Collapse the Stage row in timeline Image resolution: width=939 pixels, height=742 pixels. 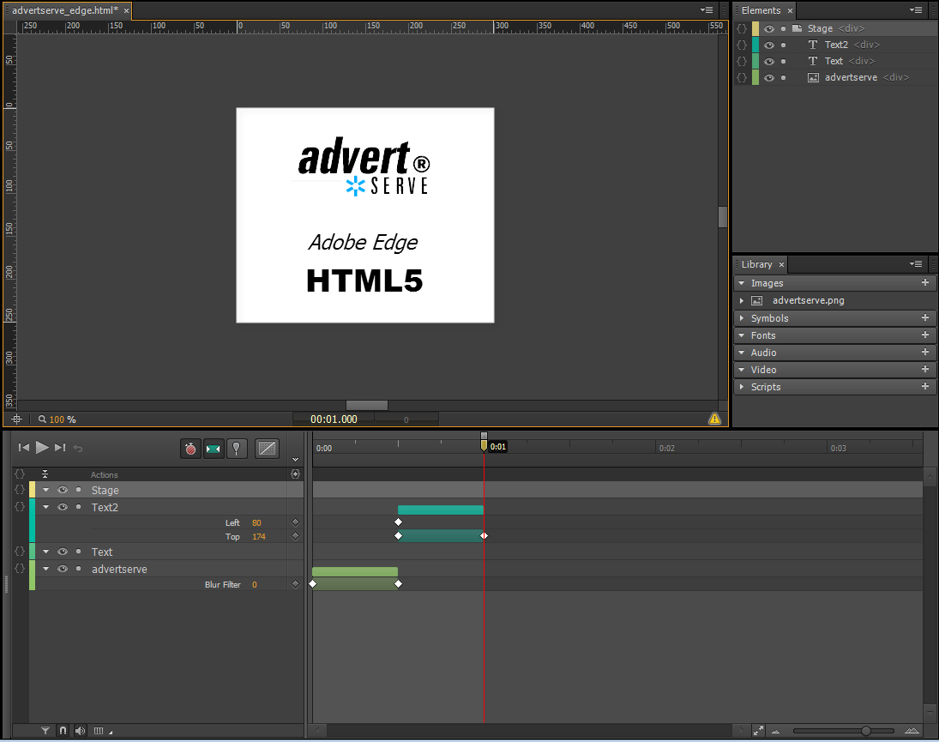coord(45,490)
